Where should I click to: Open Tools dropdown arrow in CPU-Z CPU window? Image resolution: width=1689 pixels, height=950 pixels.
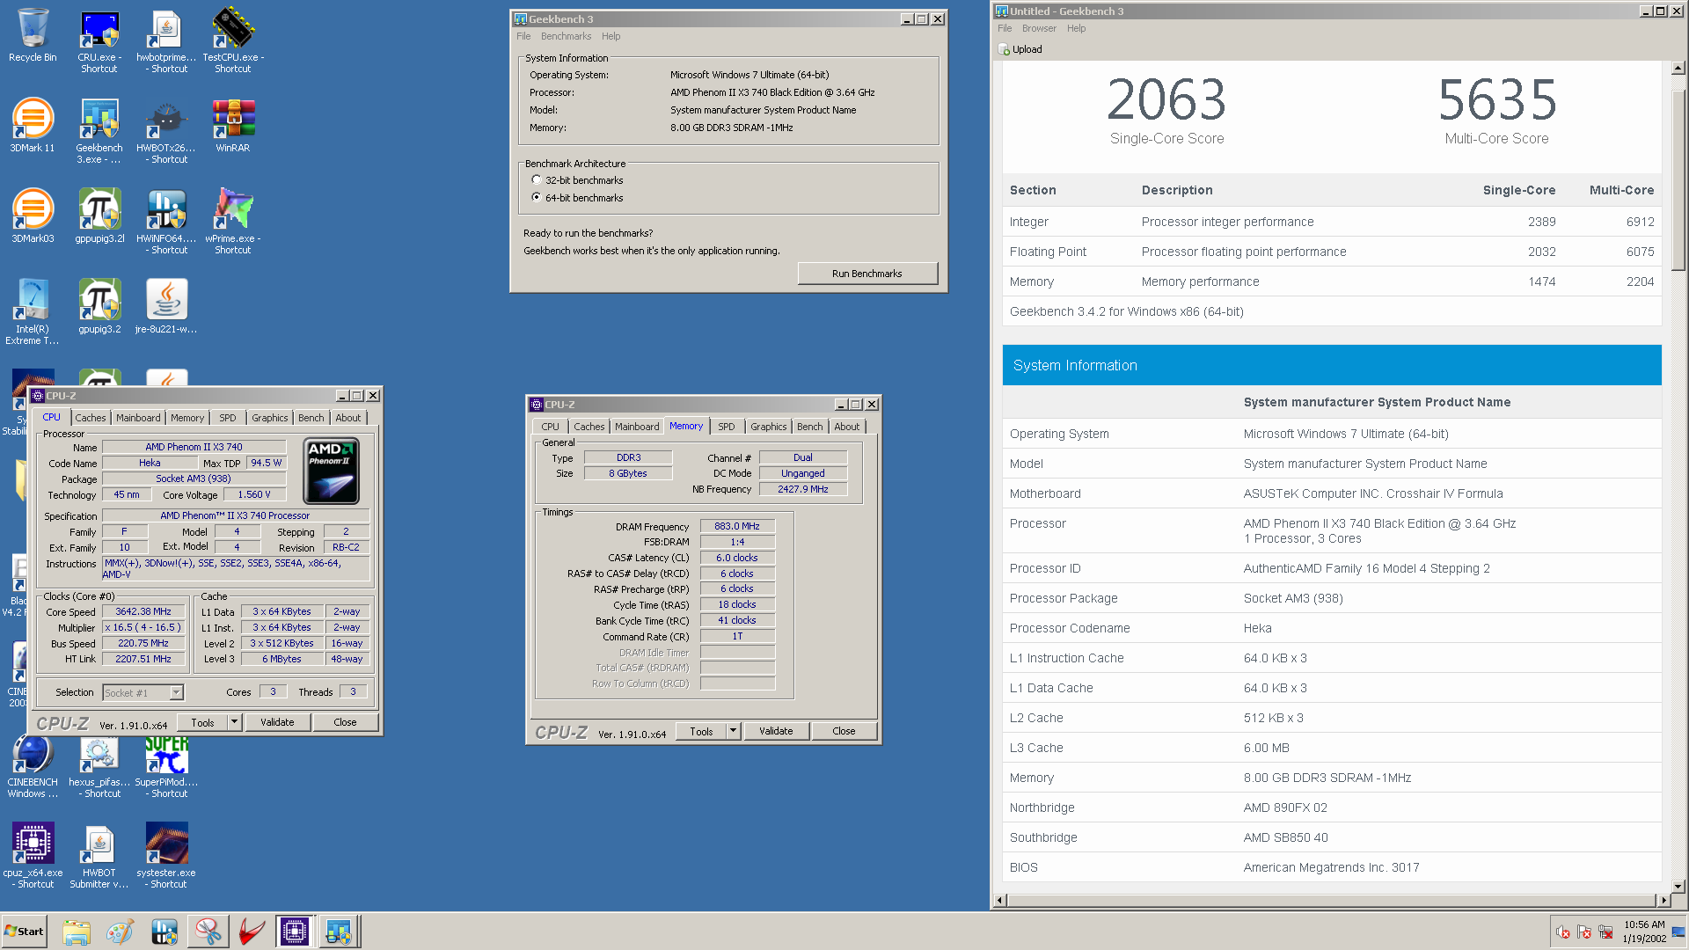(x=235, y=722)
